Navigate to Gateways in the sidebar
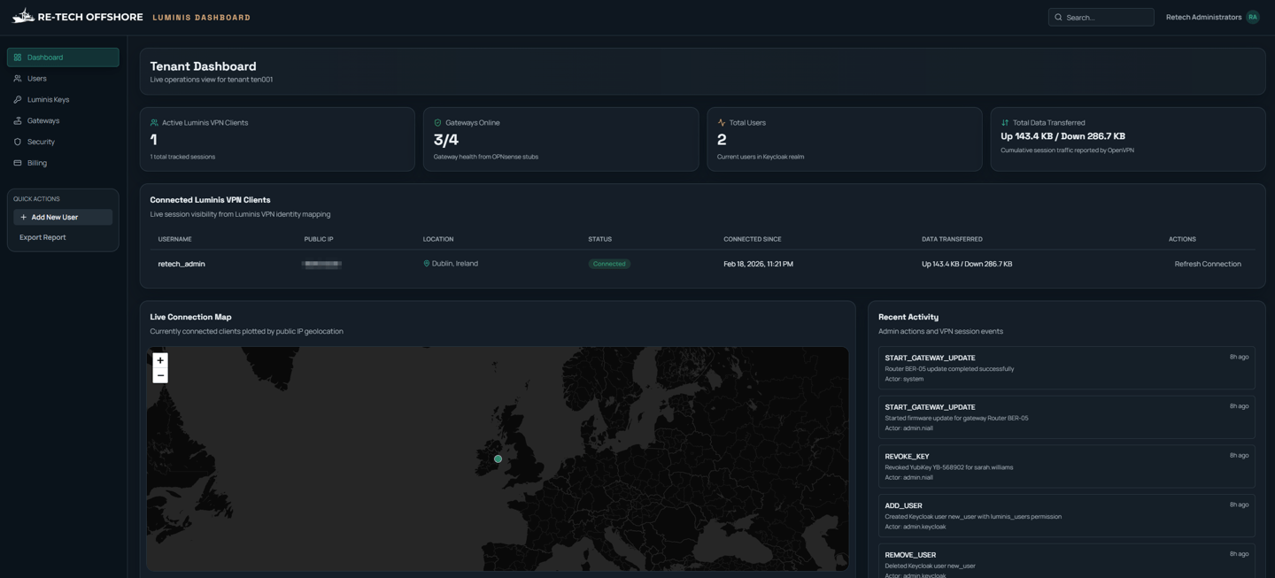1275x578 pixels. tap(43, 120)
